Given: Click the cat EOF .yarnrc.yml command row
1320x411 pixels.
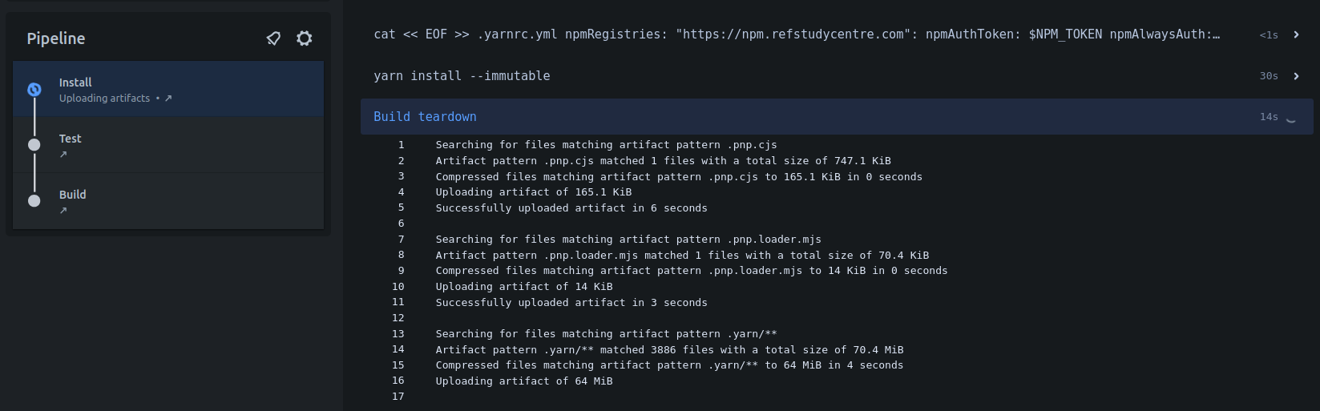Looking at the screenshot, I should coord(837,34).
